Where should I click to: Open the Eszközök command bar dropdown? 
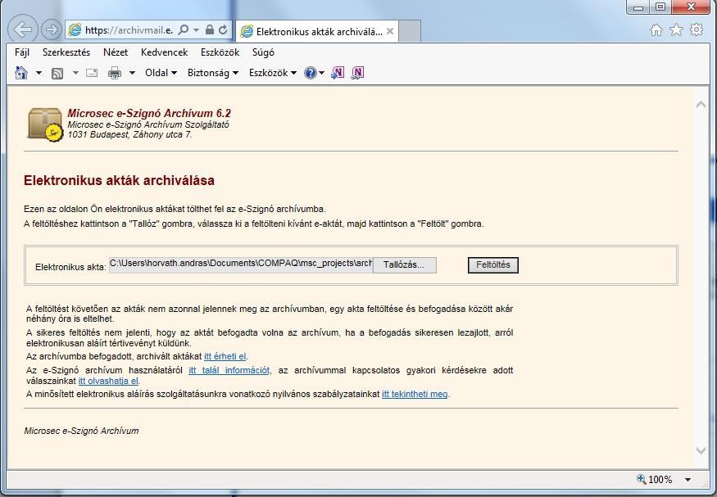coord(273,73)
